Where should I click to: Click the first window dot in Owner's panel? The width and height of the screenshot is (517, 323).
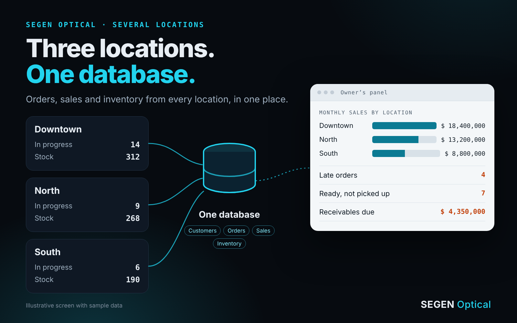[319, 92]
